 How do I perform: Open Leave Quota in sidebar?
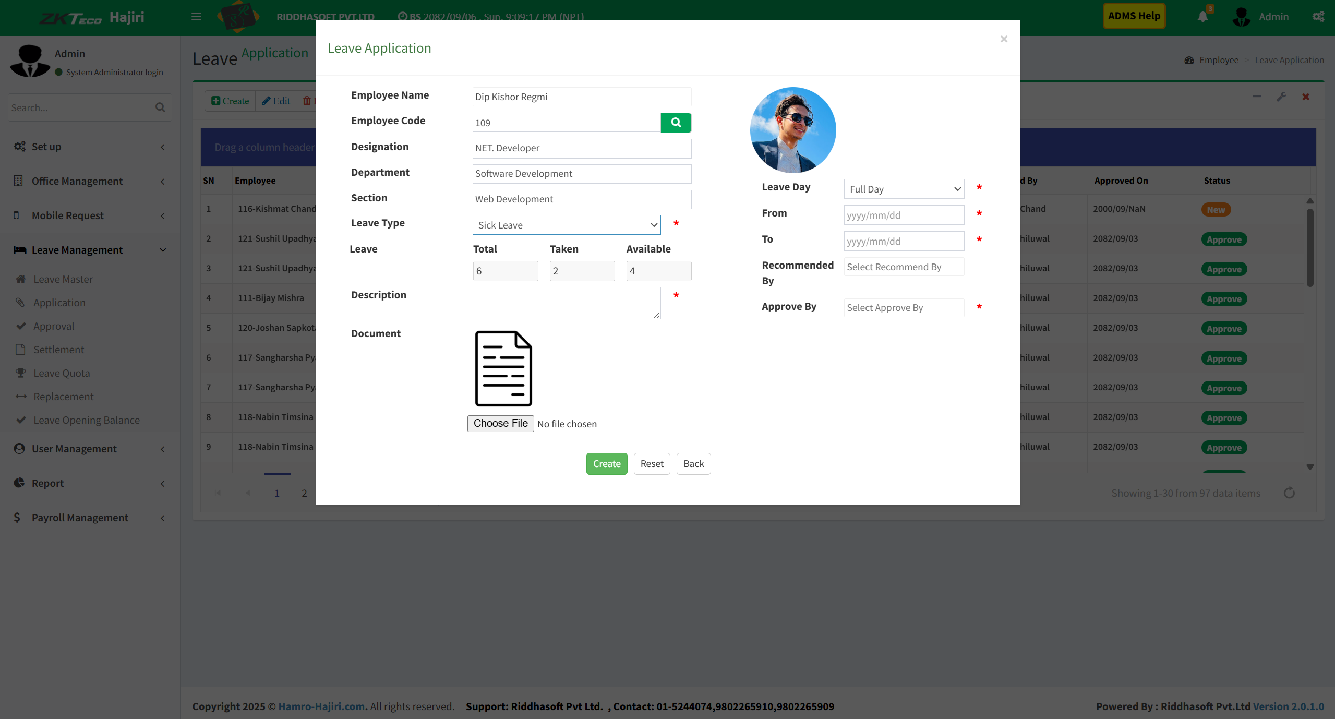click(62, 373)
